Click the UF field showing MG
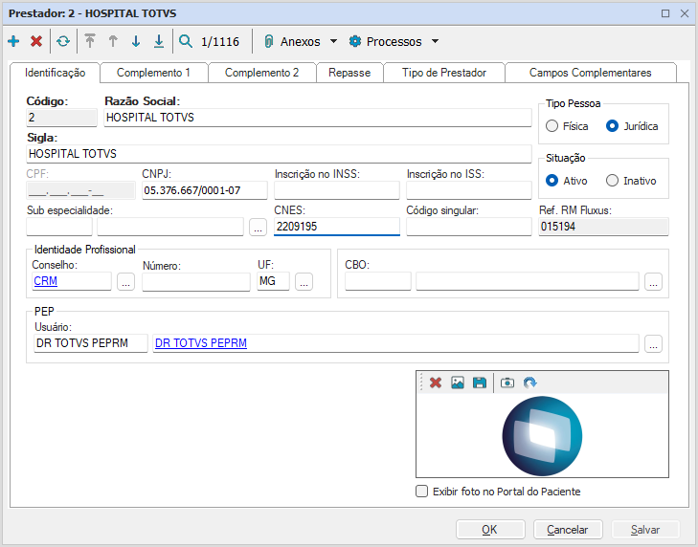The height and width of the screenshot is (547, 698). click(273, 281)
